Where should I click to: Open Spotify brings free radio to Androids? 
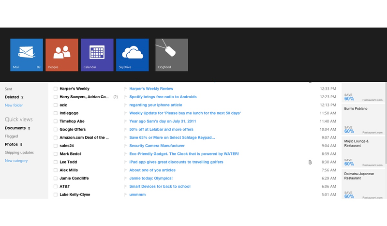click(163, 97)
